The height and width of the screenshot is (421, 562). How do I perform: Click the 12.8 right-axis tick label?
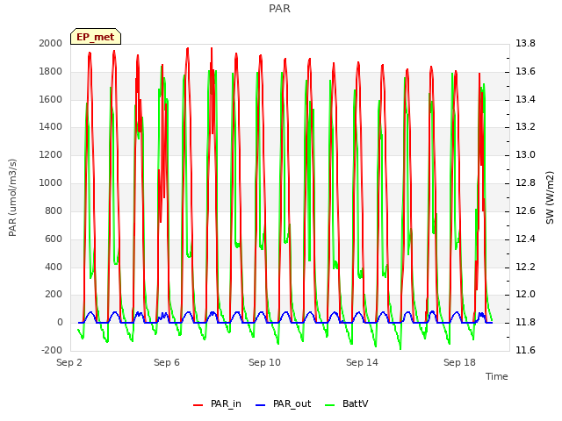coord(525,182)
